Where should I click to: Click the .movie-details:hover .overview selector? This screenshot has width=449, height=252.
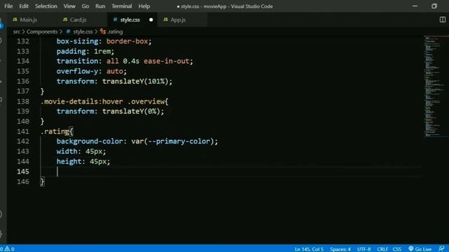pos(102,101)
